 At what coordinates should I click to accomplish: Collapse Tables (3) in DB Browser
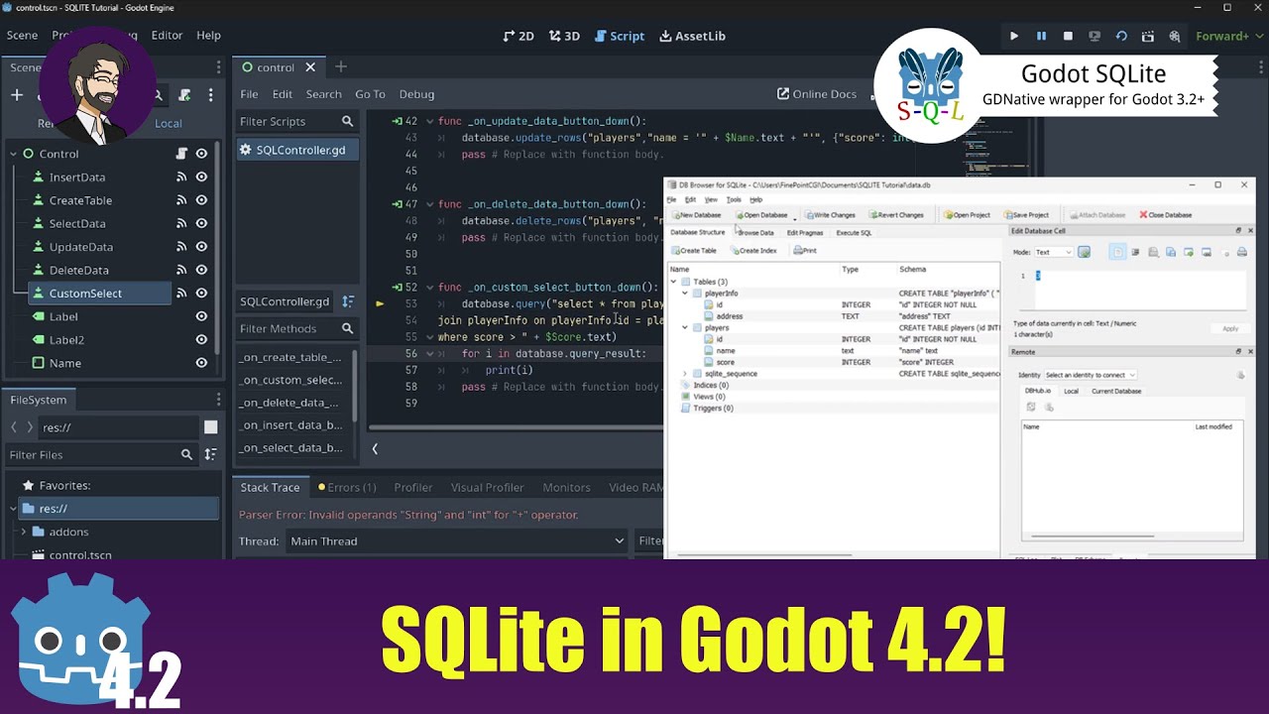[674, 282]
